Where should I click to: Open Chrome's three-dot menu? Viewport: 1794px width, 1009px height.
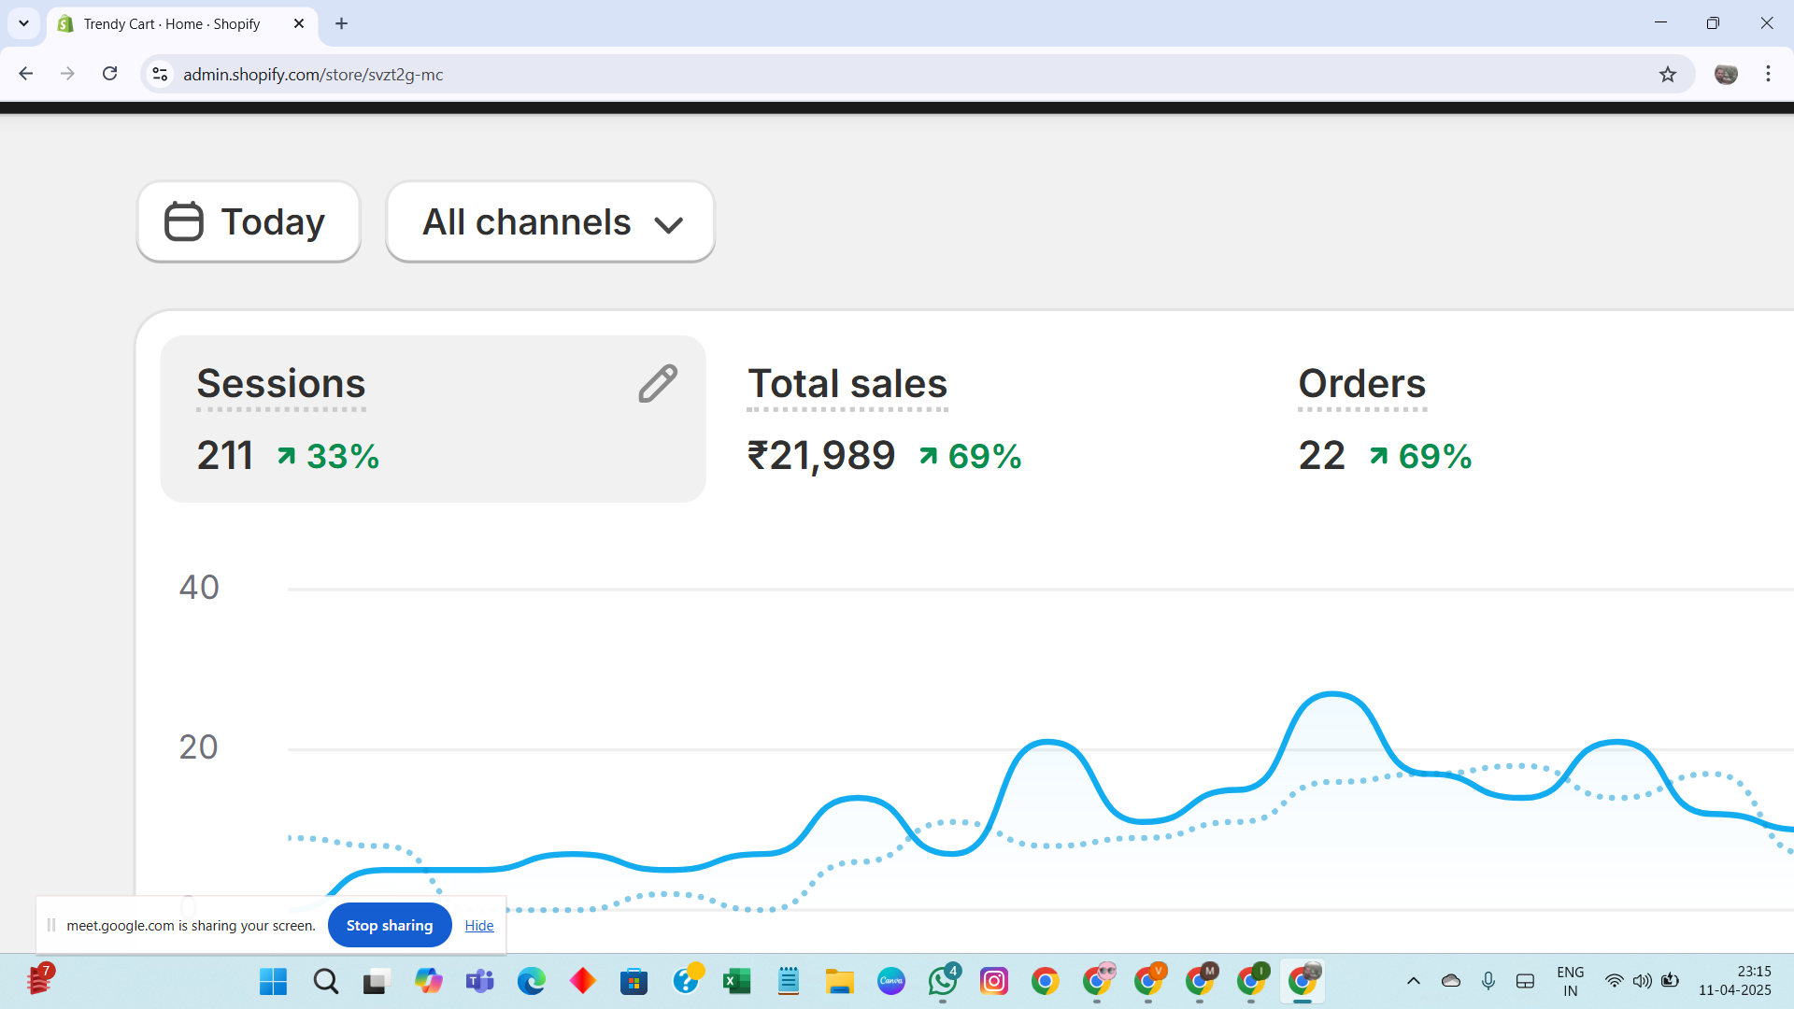[x=1768, y=74]
